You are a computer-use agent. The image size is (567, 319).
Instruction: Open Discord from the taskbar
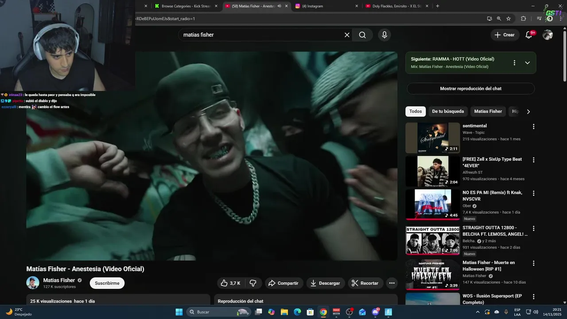376,312
